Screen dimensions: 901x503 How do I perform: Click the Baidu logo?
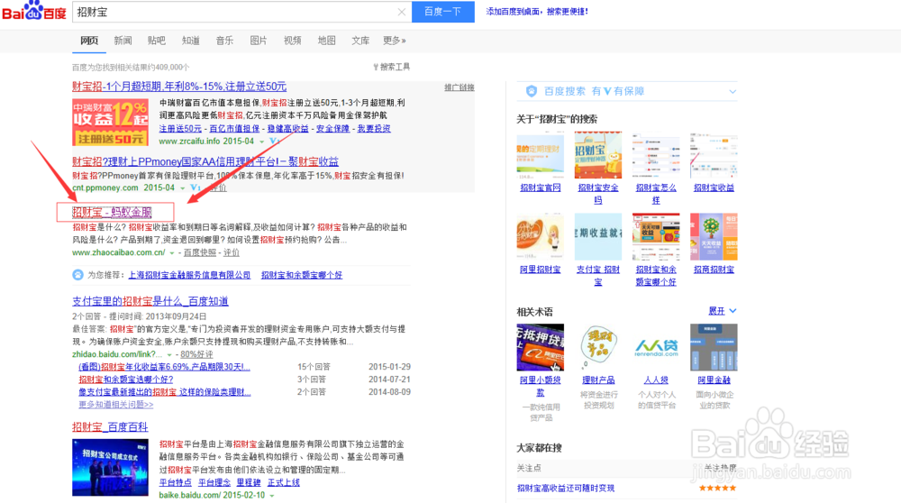pos(34,11)
